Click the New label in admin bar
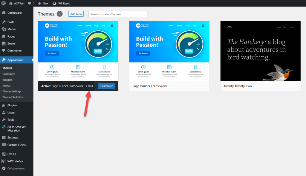 (x=45, y=3)
